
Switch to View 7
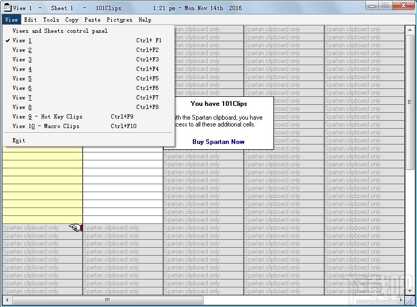point(88,98)
